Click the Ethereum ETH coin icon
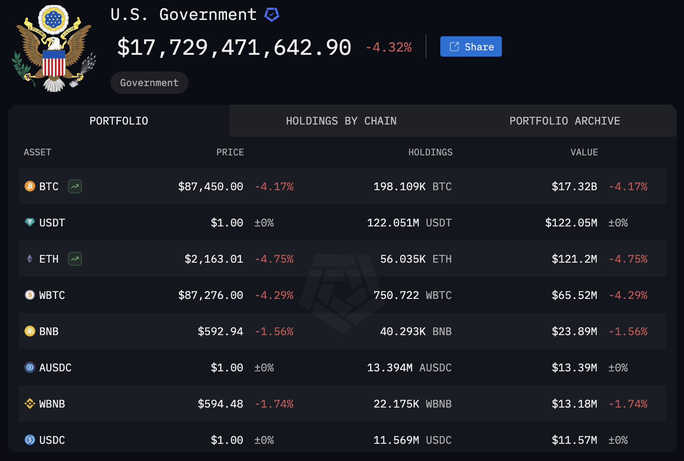Screen dimensions: 684x461 tap(30, 259)
